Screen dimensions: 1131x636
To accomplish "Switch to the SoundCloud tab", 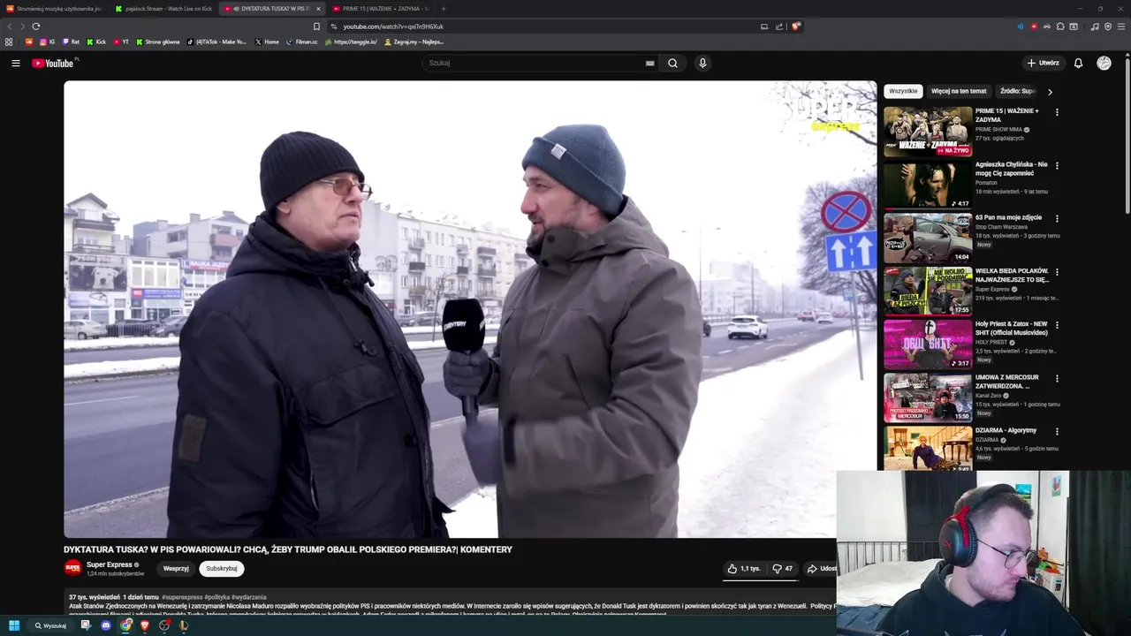I will (55, 9).
